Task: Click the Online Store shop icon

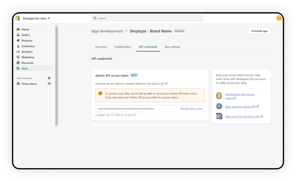Action: pos(18,84)
